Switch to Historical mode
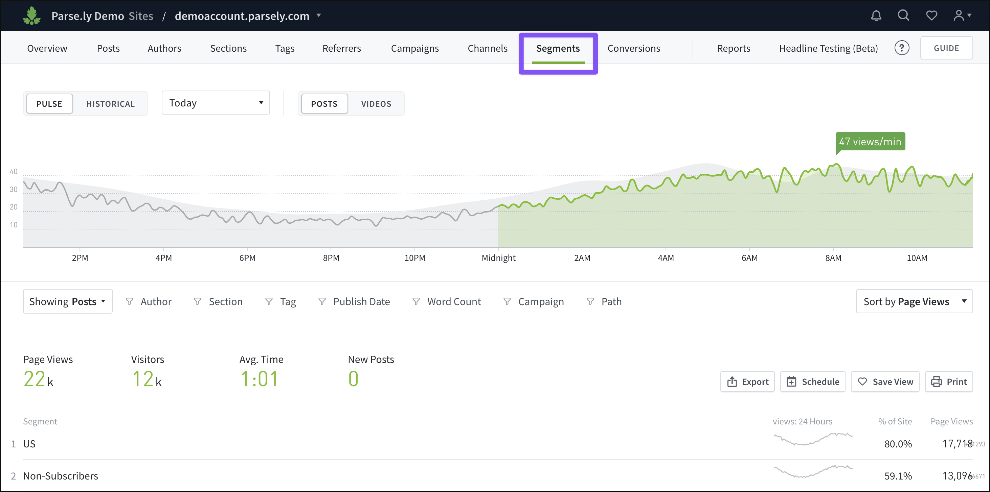The height and width of the screenshot is (492, 990). coord(110,104)
